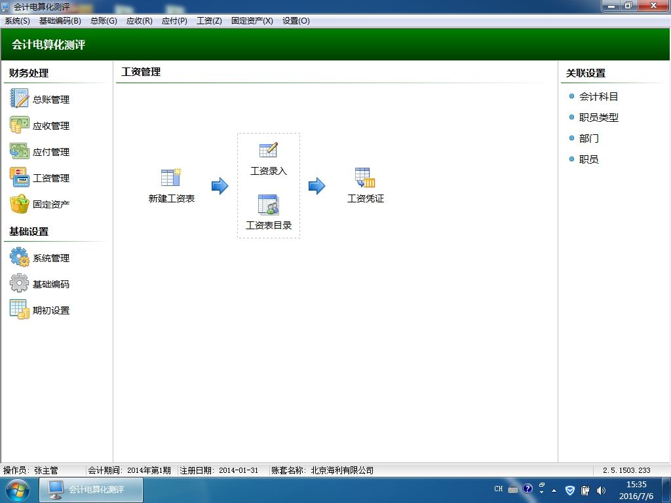Open 系统管理 gears icon
The height and width of the screenshot is (503, 671).
coord(19,257)
